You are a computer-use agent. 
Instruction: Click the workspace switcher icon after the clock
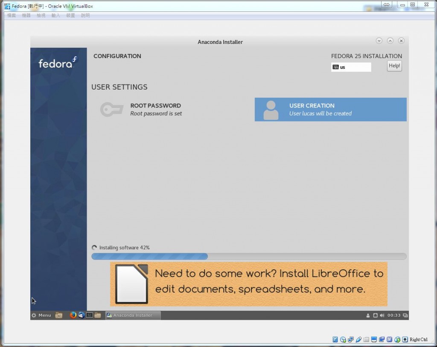(405, 315)
